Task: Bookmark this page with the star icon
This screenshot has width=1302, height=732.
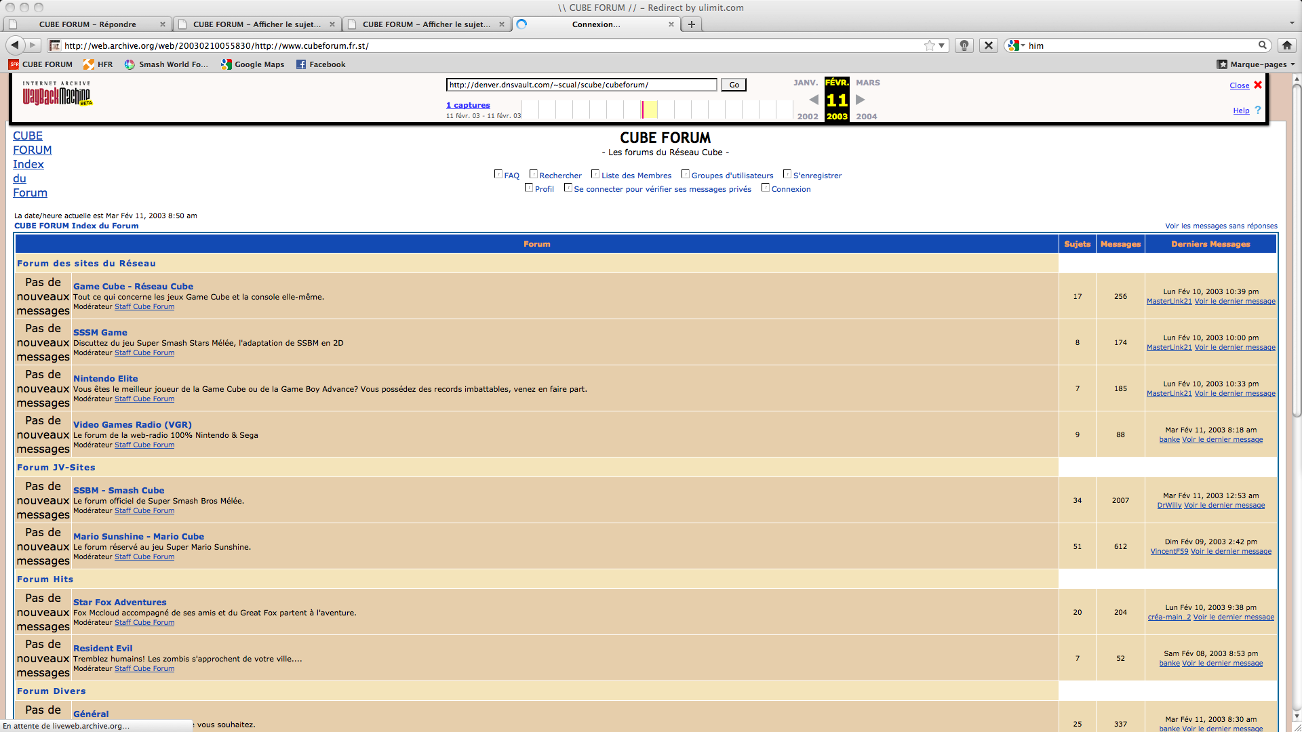Action: 929,45
